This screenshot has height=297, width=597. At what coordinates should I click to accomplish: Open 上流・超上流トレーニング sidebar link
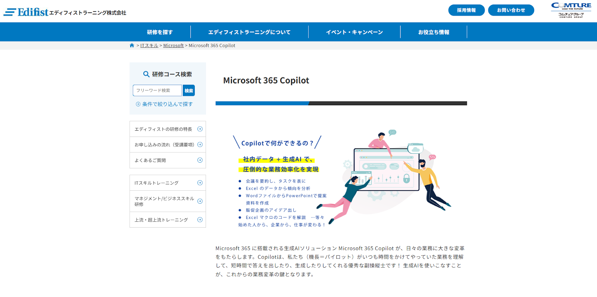[x=168, y=220]
